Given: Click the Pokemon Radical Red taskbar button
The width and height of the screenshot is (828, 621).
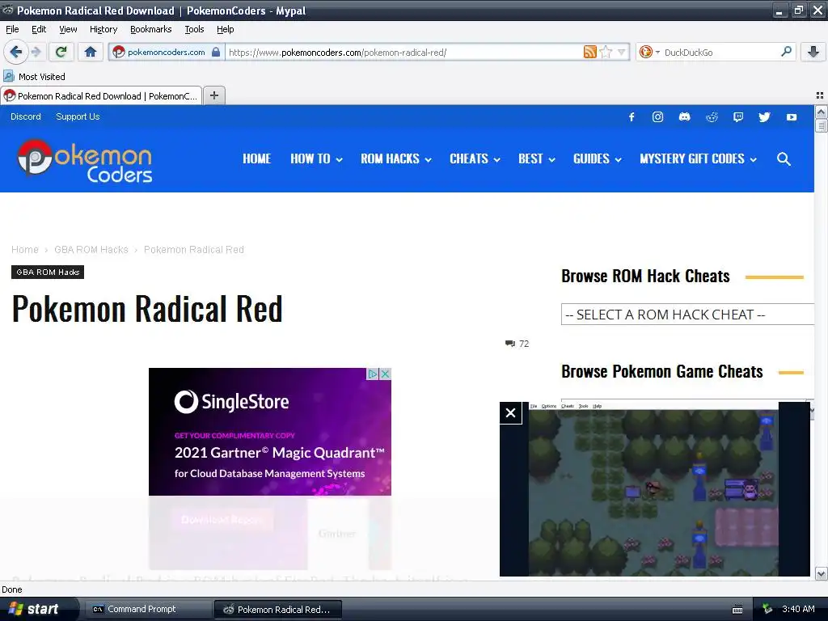Looking at the screenshot, I should click(x=278, y=609).
